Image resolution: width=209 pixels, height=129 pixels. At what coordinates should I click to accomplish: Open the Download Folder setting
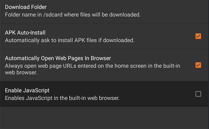(104, 11)
